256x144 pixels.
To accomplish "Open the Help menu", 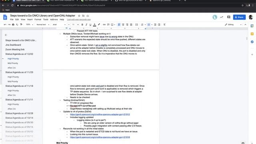I will (62, 20).
